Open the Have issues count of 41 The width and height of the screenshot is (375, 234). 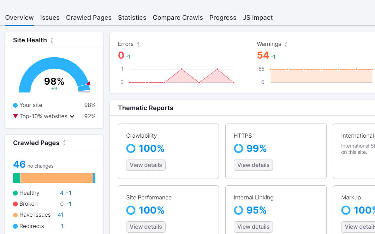click(x=60, y=215)
